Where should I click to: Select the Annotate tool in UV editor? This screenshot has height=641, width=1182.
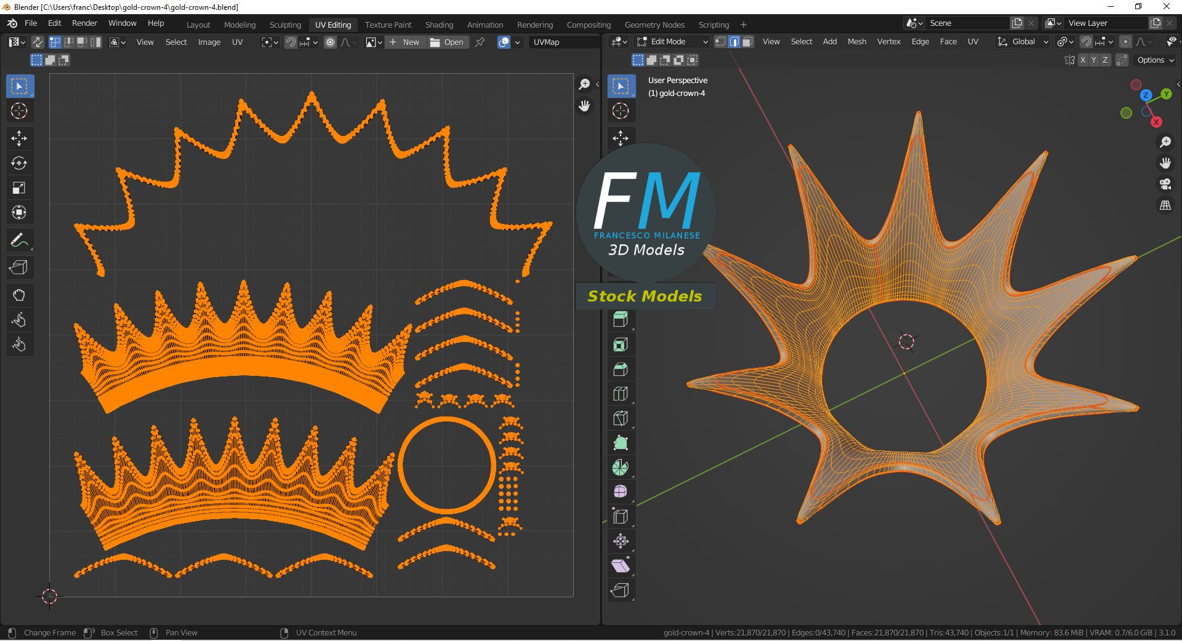(19, 241)
